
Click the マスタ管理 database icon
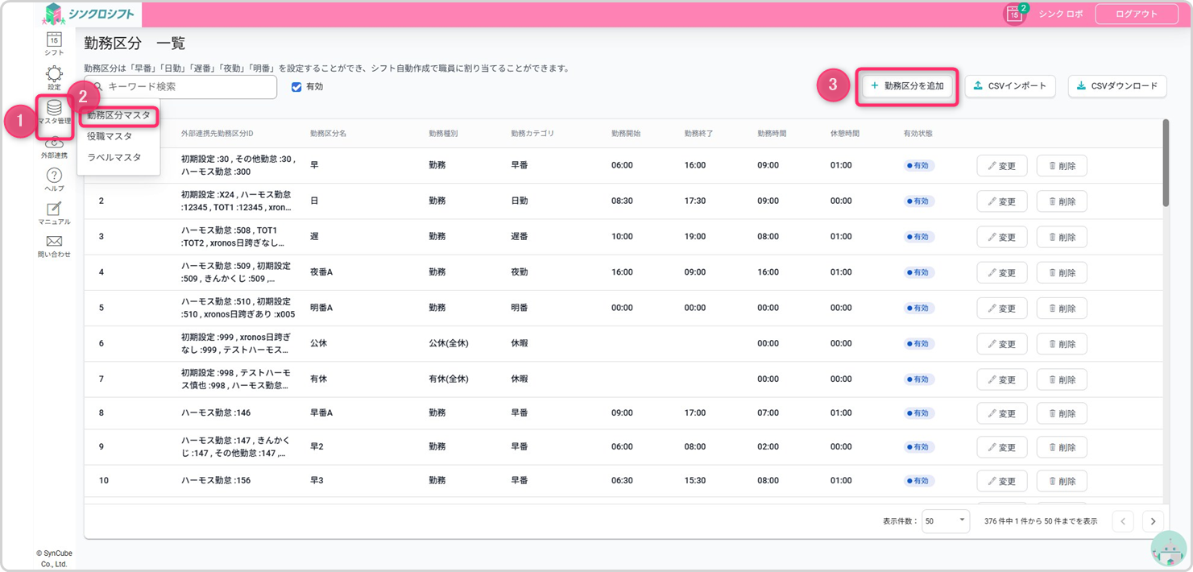tap(54, 109)
